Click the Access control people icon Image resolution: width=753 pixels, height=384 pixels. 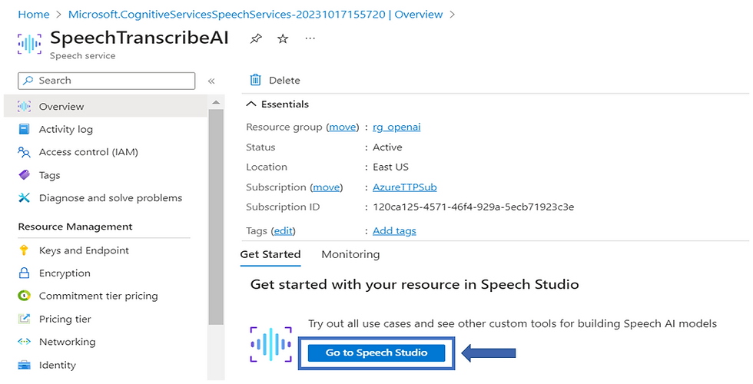click(24, 152)
